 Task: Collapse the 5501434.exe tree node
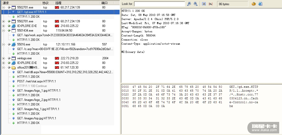point(3,31)
